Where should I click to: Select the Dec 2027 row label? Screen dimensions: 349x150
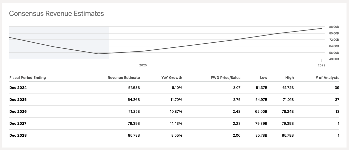[x=18, y=124]
